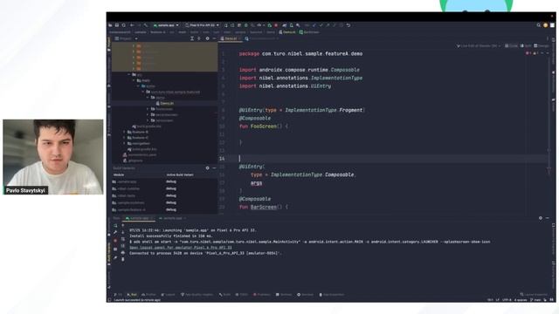The image size is (559, 314).
Task: Click rerun icon at top of Run panel sidebar
Action: pyautogui.click(x=115, y=225)
